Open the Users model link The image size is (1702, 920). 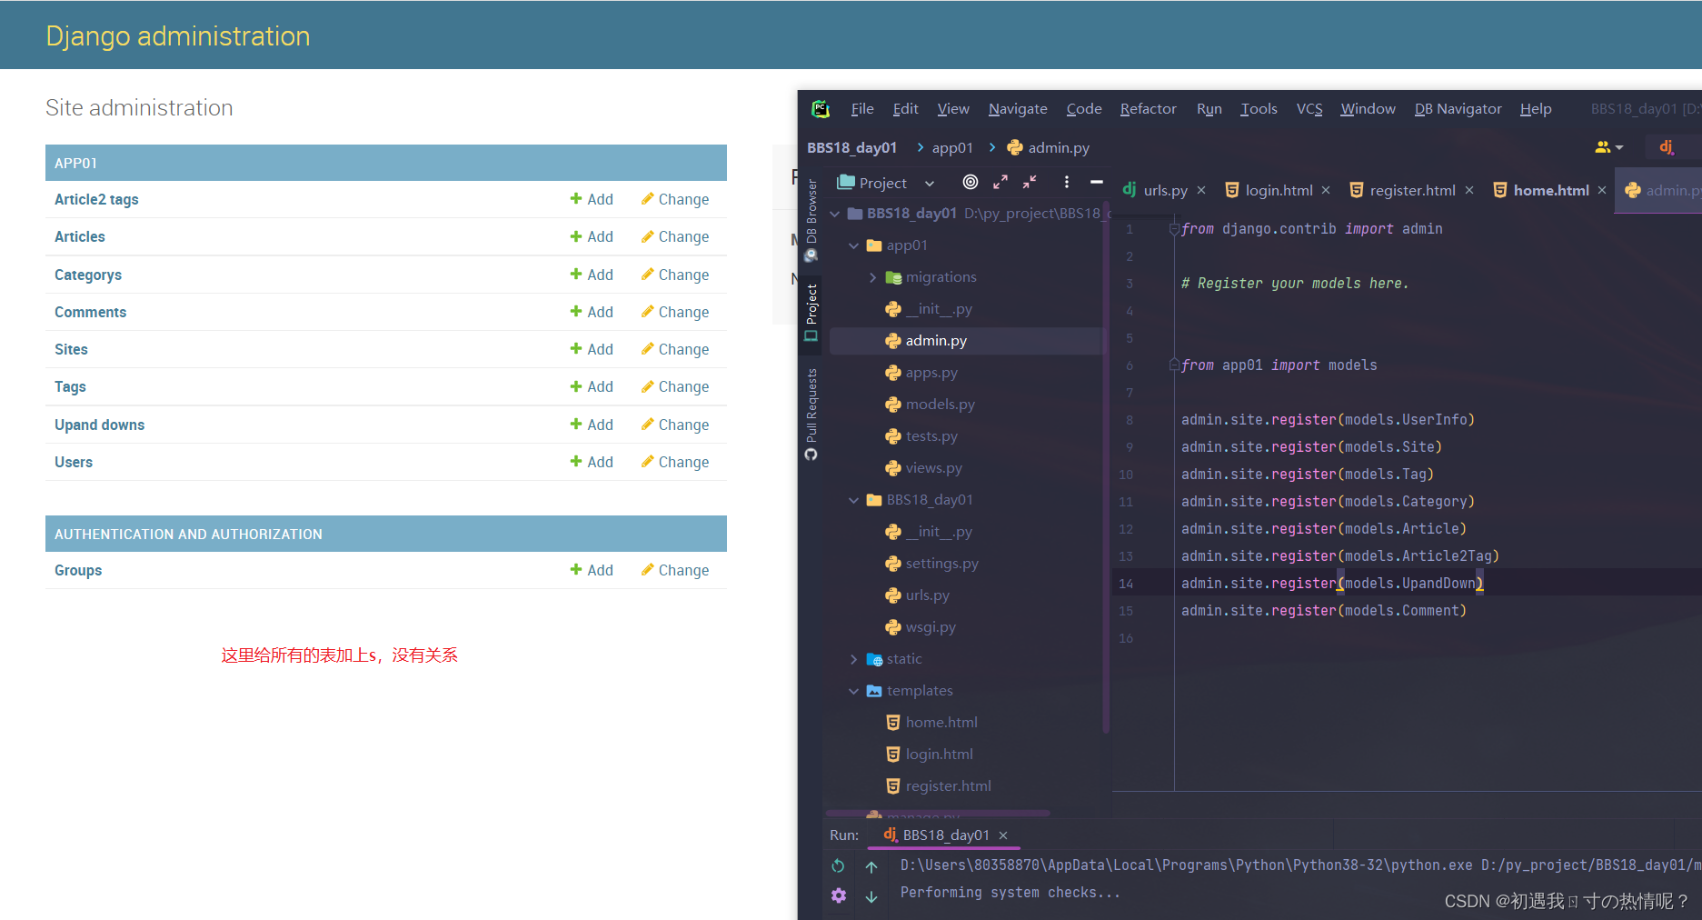pyautogui.click(x=74, y=462)
